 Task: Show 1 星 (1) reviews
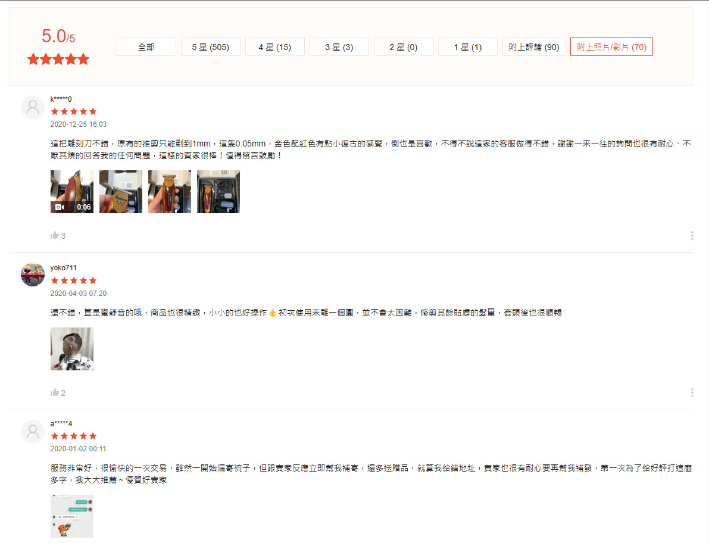point(468,47)
